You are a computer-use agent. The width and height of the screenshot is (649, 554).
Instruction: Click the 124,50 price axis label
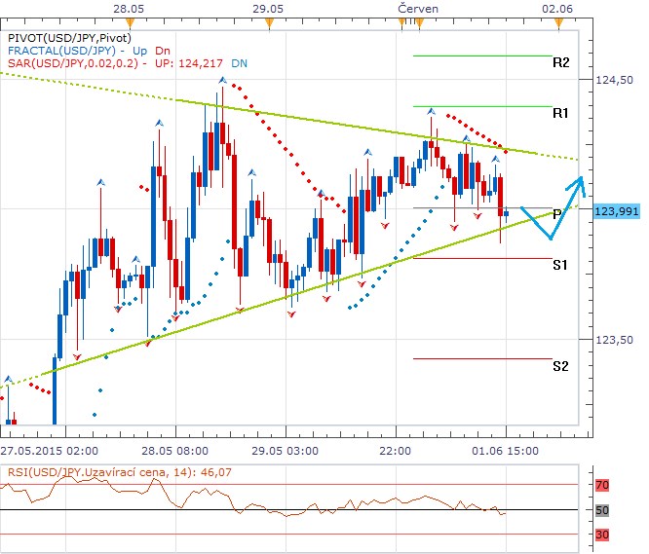[614, 80]
